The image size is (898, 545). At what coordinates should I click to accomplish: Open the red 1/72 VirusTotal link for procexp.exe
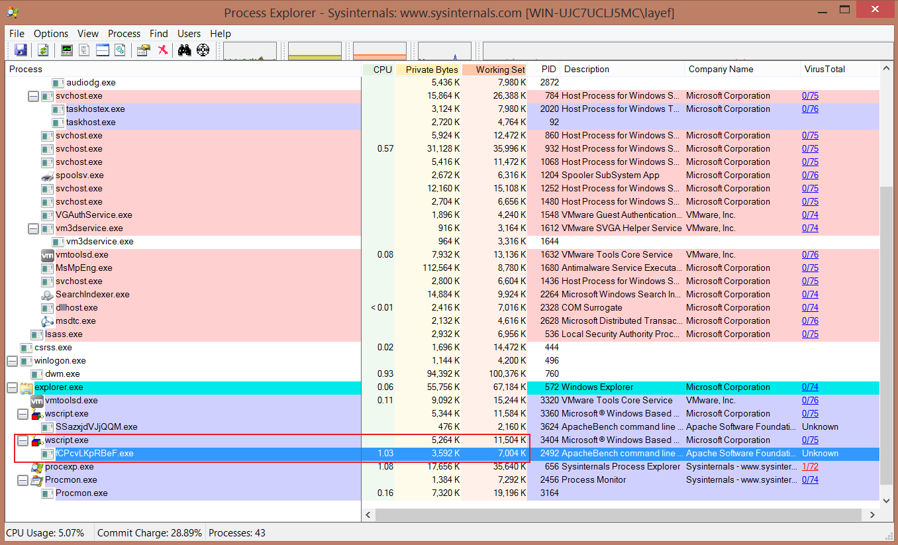pos(811,467)
